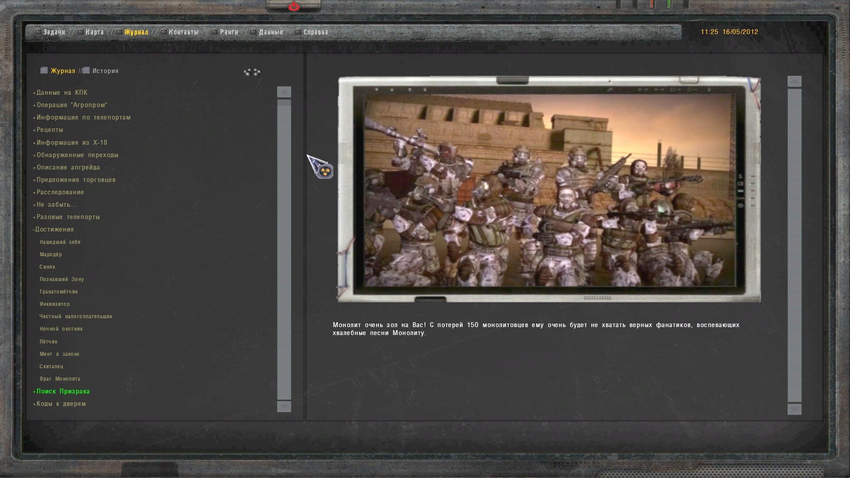Expand the Поиск Призрака section

point(61,391)
